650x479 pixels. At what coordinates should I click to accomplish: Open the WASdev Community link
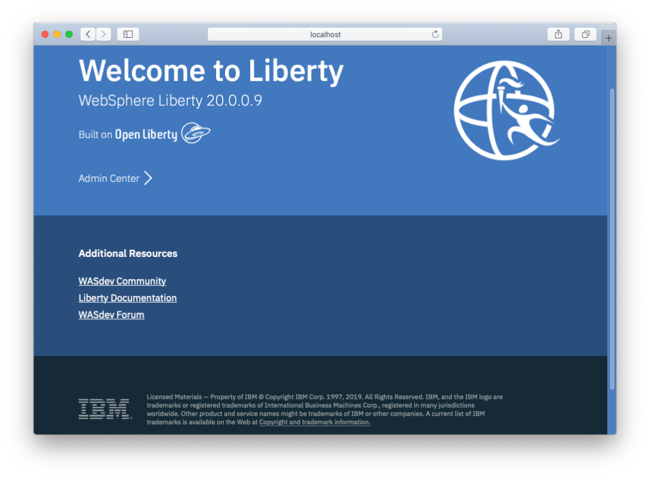pyautogui.click(x=122, y=281)
